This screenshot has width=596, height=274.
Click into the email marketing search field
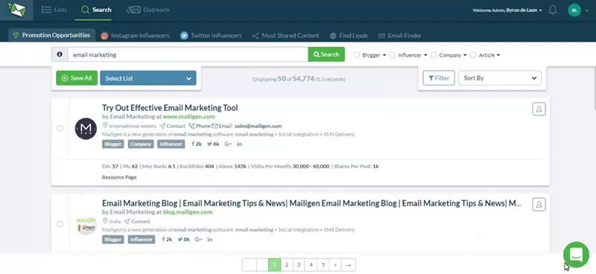click(188, 54)
